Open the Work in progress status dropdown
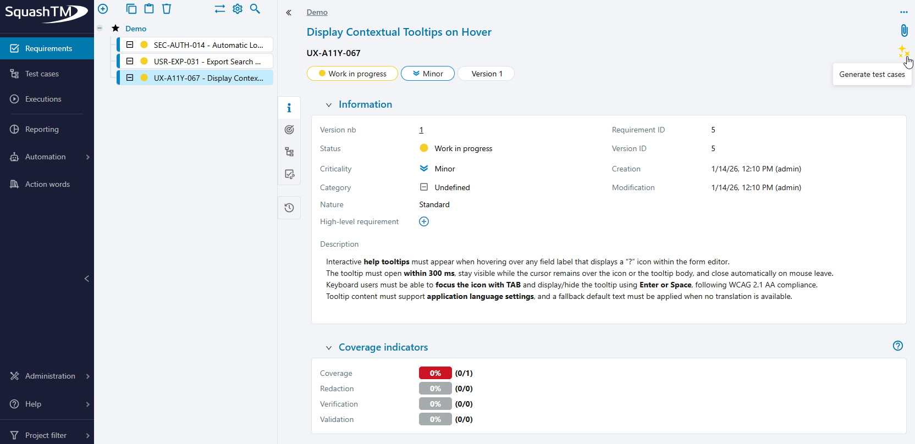915x444 pixels. click(x=352, y=74)
